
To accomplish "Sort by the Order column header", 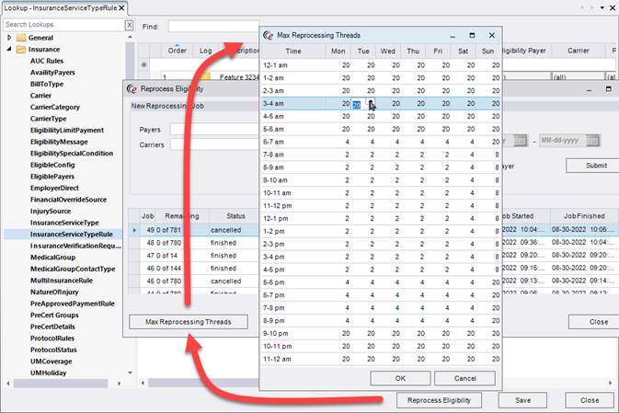I will click(177, 51).
